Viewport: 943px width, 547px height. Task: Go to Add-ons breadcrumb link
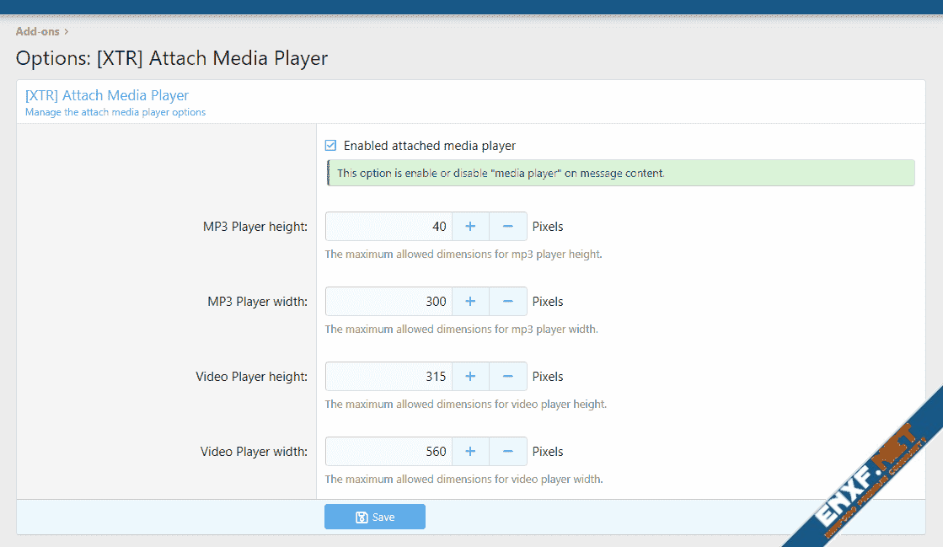click(37, 32)
